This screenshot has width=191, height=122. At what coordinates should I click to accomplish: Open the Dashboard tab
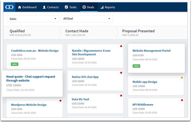click(27, 7)
